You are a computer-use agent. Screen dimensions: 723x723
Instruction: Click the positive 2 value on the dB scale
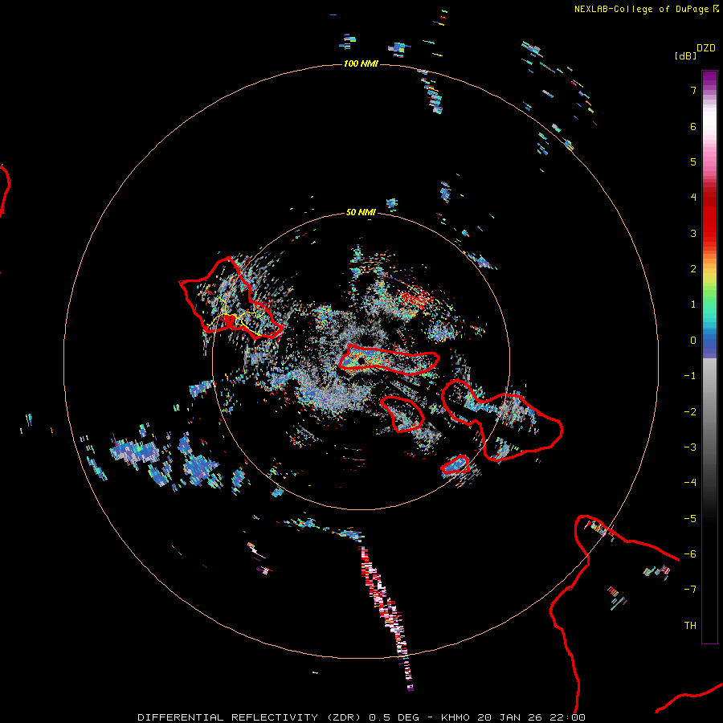tap(693, 269)
